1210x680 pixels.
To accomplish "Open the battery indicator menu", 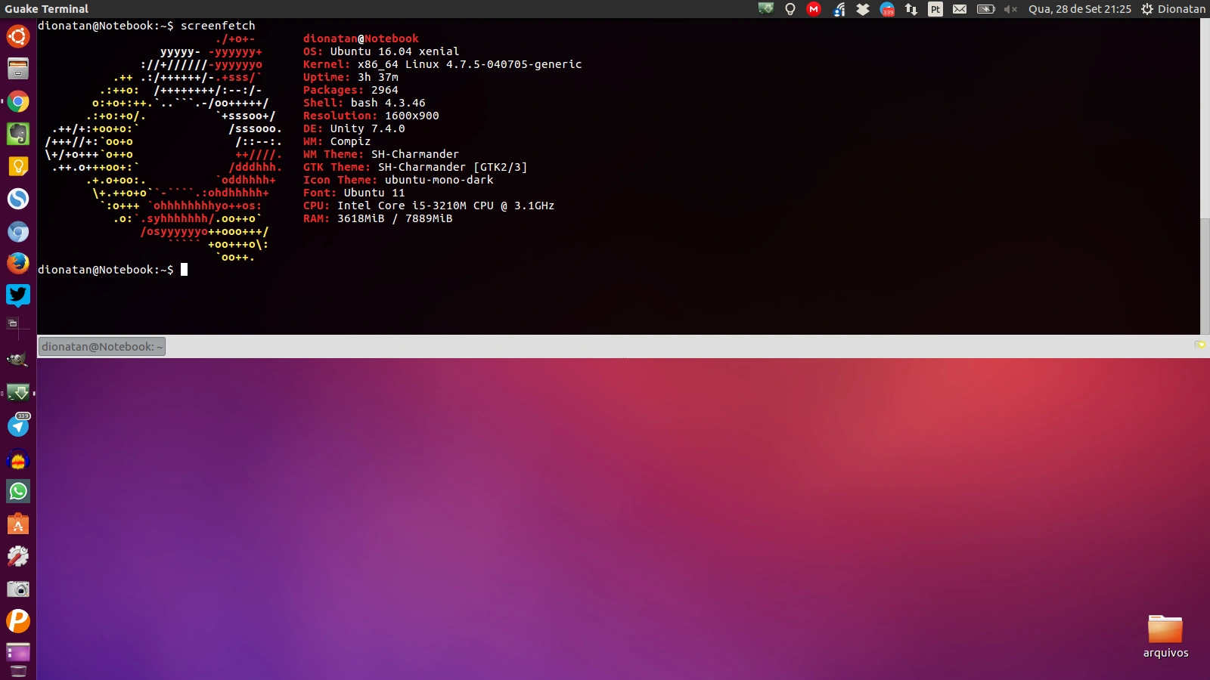I will pyautogui.click(x=985, y=9).
